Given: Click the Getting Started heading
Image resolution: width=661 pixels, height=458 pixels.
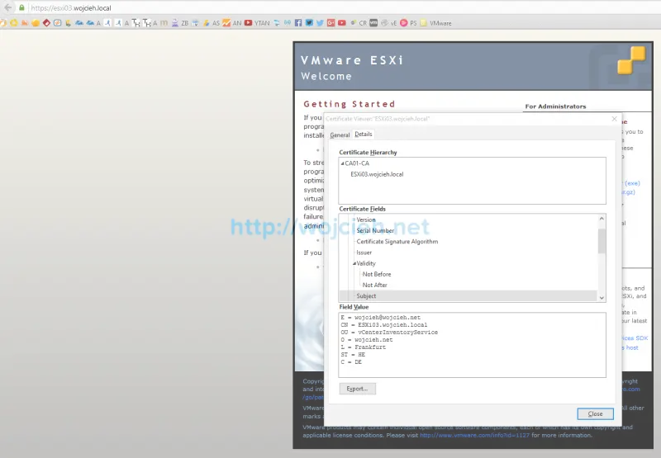Looking at the screenshot, I should pyautogui.click(x=350, y=104).
